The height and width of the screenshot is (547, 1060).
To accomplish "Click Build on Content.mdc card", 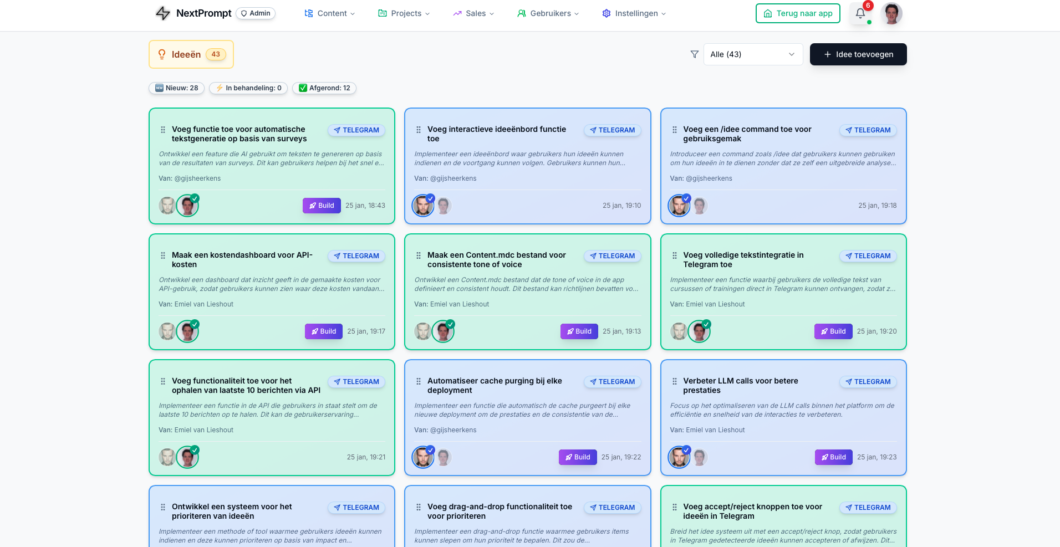I will click(x=579, y=331).
